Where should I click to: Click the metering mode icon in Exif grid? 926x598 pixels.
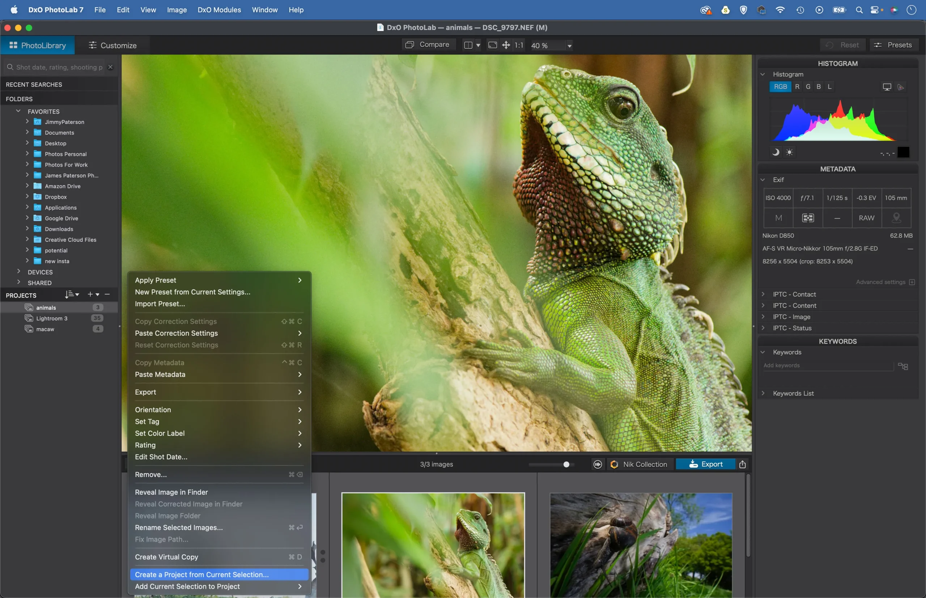(x=808, y=218)
